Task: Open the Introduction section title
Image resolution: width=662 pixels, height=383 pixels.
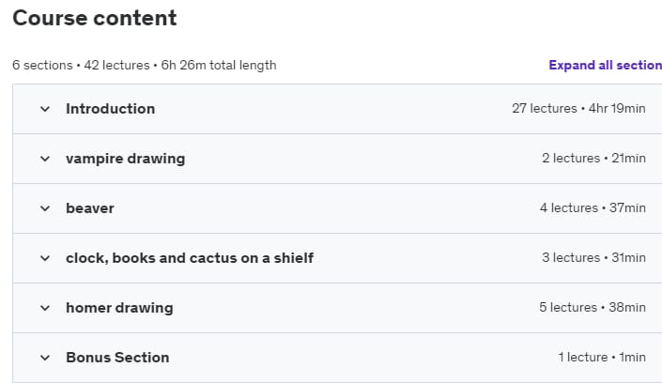Action: click(110, 109)
